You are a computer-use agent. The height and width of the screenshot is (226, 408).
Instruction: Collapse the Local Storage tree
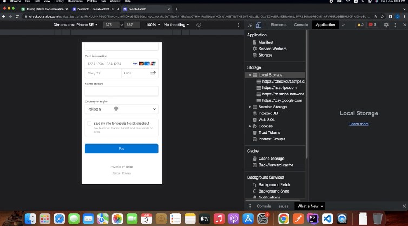coord(249,75)
